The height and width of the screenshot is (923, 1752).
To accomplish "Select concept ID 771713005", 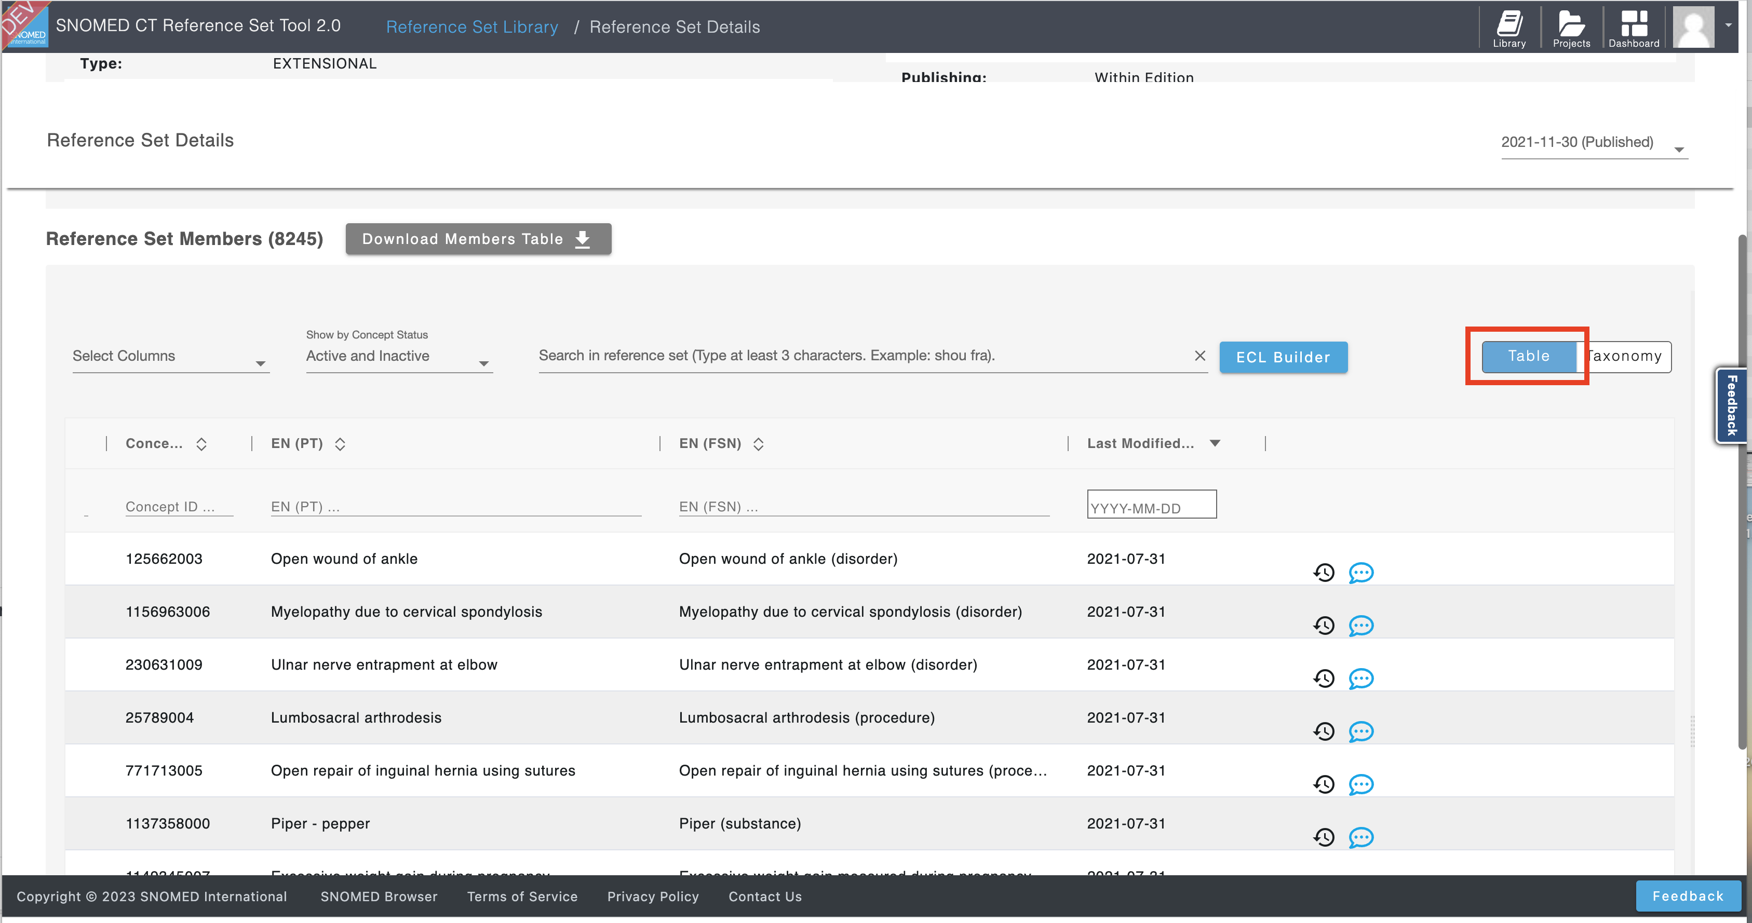I will (x=164, y=771).
